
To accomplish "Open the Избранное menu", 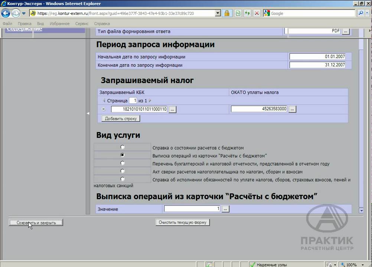I will point(59,23).
